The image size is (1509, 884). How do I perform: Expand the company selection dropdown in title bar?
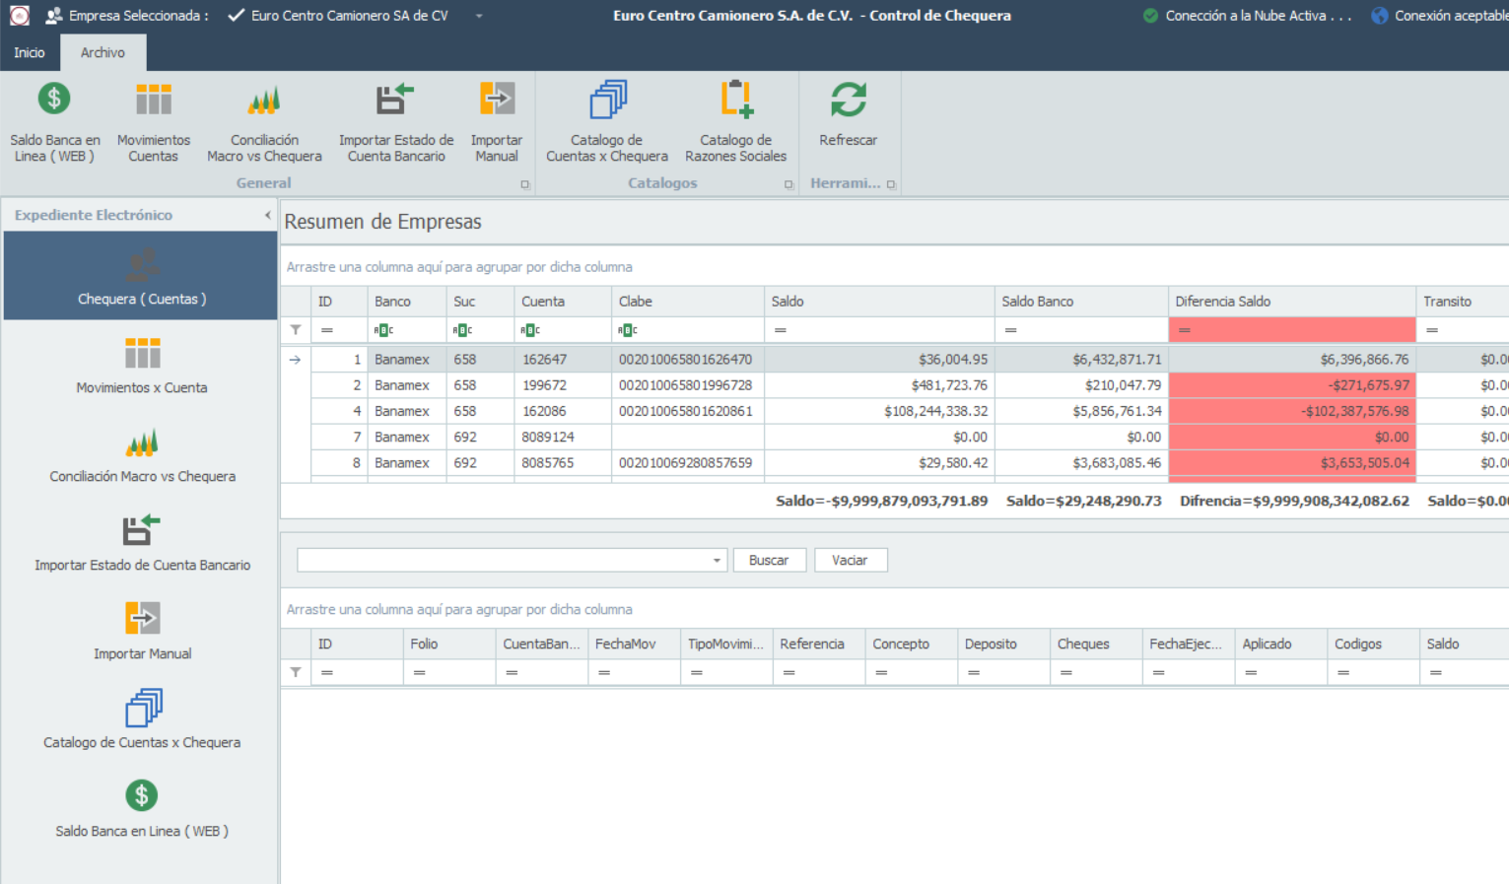point(479,16)
